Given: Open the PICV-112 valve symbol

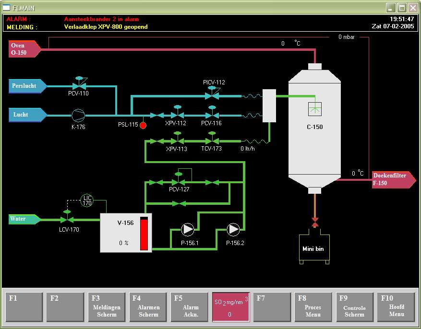Looking at the screenshot, I should click(x=210, y=94).
